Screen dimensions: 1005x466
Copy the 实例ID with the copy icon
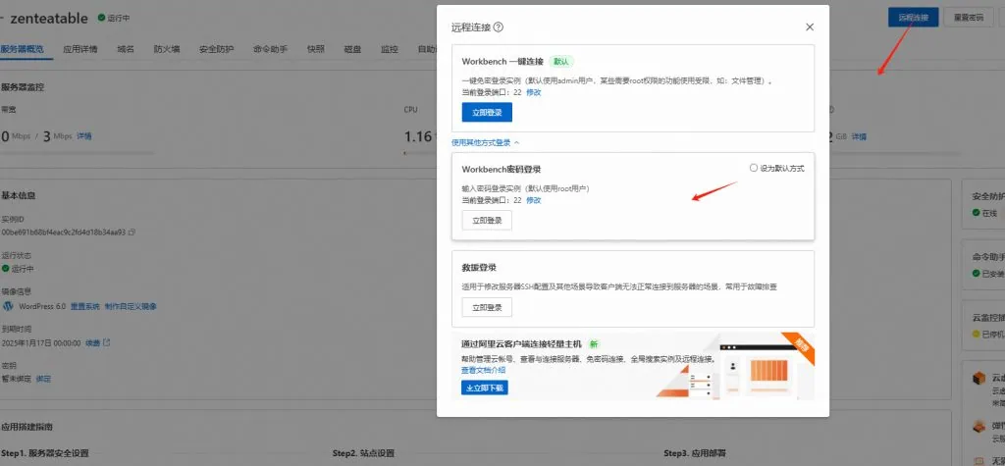pyautogui.click(x=132, y=233)
